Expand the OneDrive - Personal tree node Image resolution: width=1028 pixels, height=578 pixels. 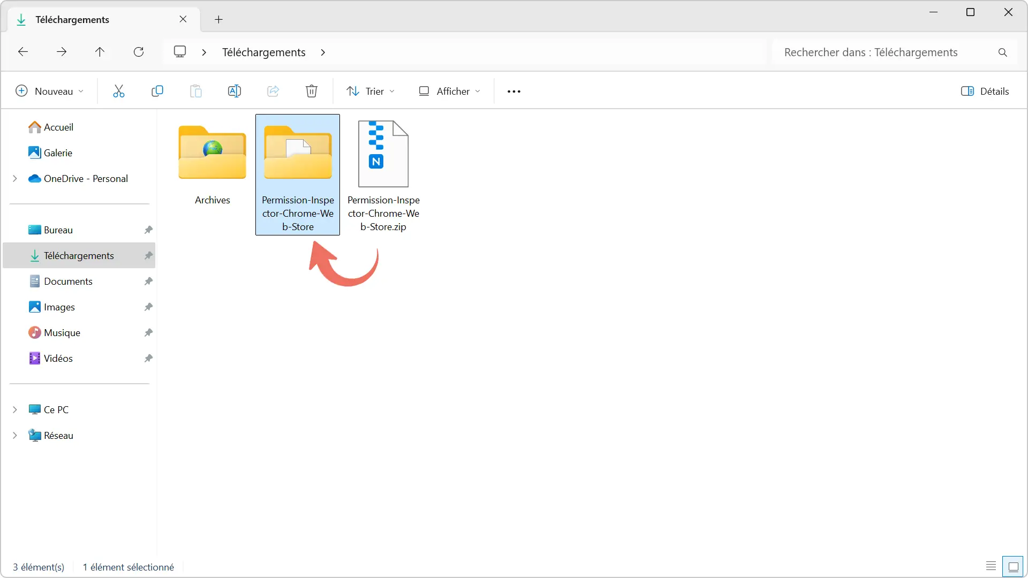[x=15, y=178]
